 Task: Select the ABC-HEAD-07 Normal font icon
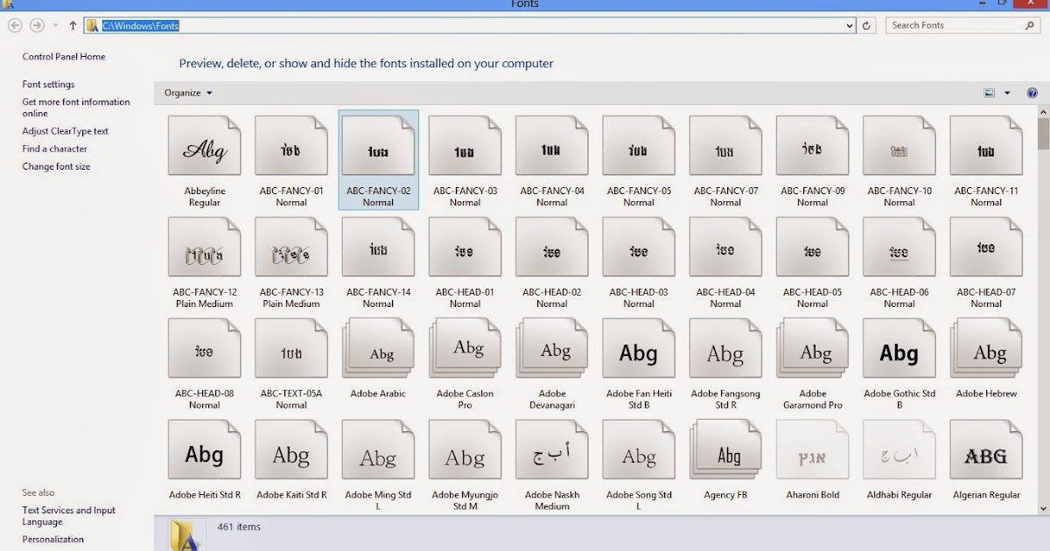pos(986,248)
